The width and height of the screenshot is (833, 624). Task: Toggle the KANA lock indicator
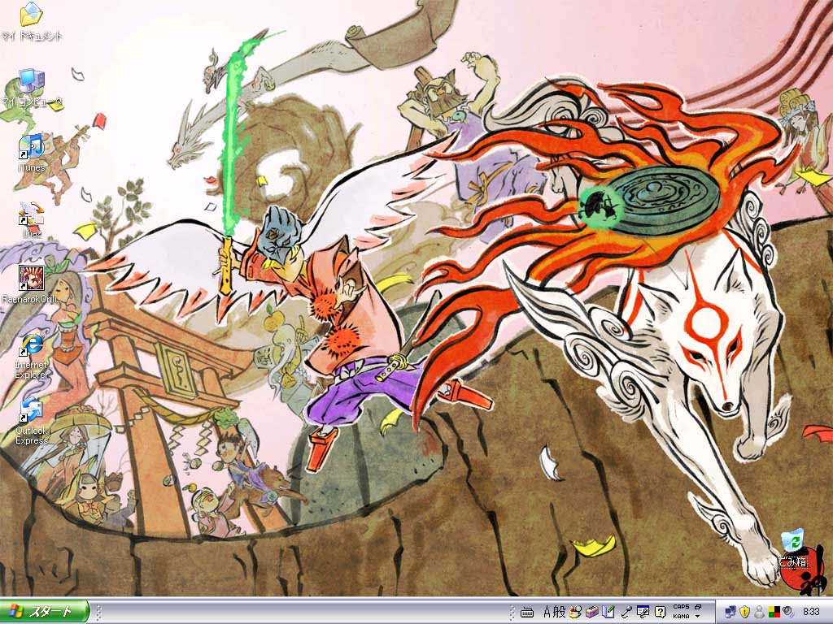point(681,617)
